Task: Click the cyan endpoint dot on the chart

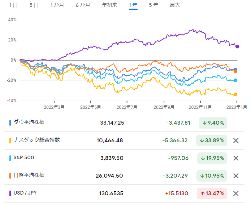Action: (x=235, y=80)
